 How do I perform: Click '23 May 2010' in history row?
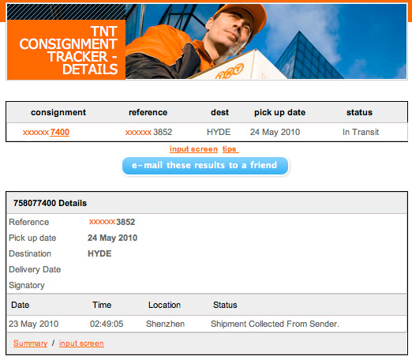coord(33,324)
